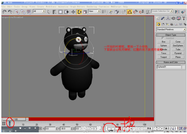Collapse the Name and Color rollout

pyautogui.click(x=171, y=62)
